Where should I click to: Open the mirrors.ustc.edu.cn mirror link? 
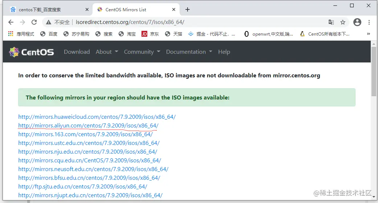[89, 143]
